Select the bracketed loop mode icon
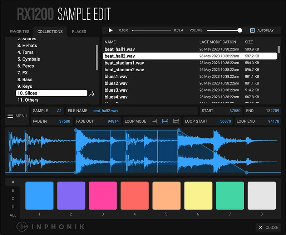Image resolution: width=286 pixels, height=235 pixels. click(x=165, y=121)
